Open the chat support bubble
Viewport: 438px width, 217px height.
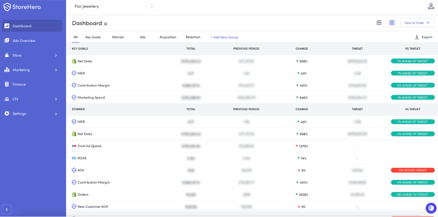(x=431, y=208)
